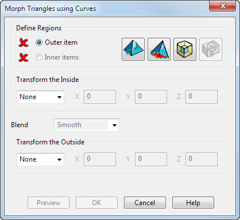
Task: Click the X field under Transform the Outside
Action: click(x=100, y=159)
